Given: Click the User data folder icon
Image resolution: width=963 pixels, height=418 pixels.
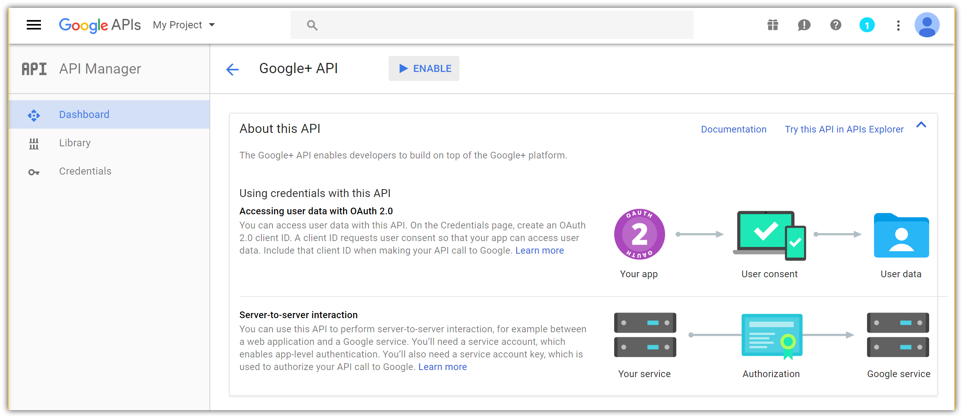Looking at the screenshot, I should coord(901,235).
